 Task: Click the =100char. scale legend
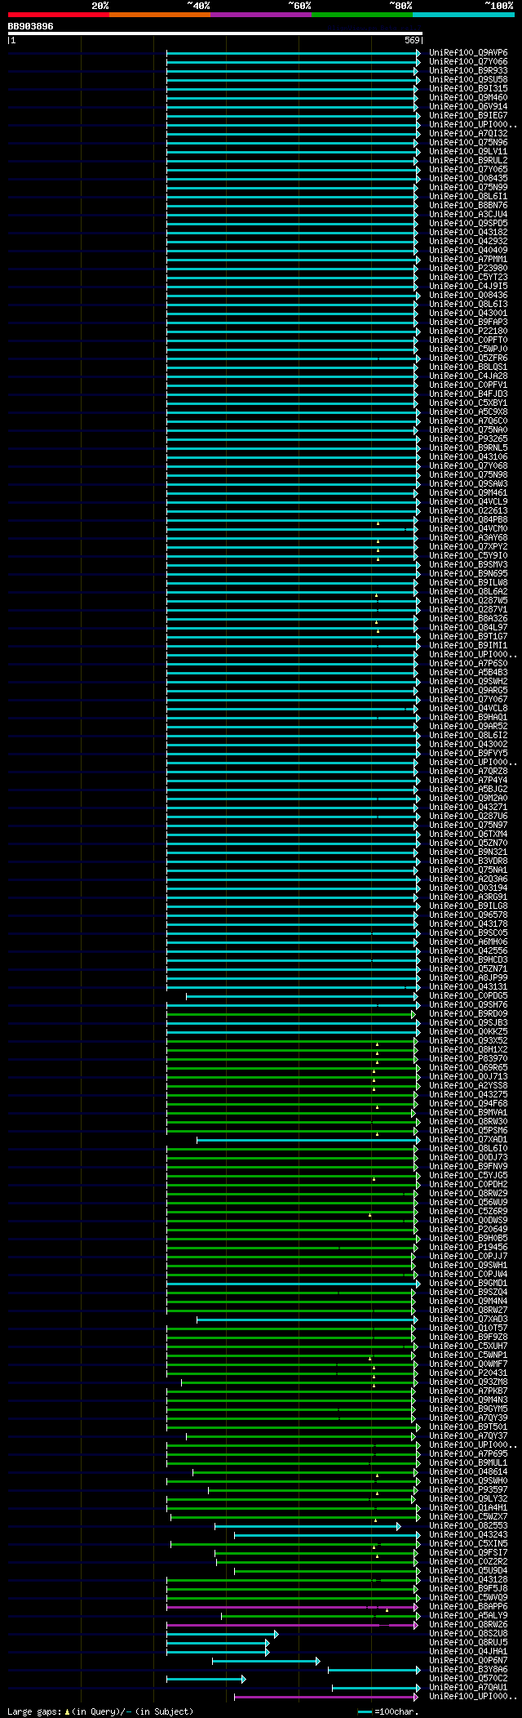387,1711
